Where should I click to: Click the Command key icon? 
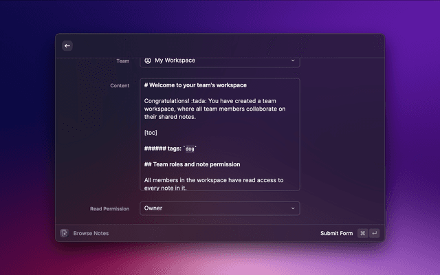[362, 233]
